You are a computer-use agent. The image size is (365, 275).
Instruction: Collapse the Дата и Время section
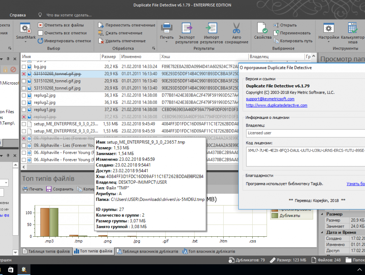pos(322,232)
